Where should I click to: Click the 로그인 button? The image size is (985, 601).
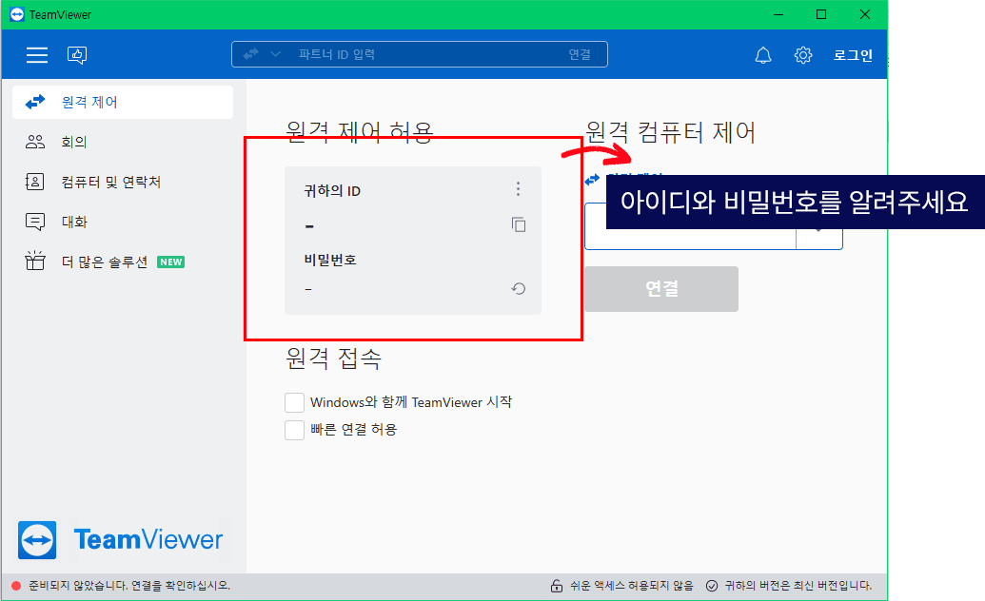[853, 55]
